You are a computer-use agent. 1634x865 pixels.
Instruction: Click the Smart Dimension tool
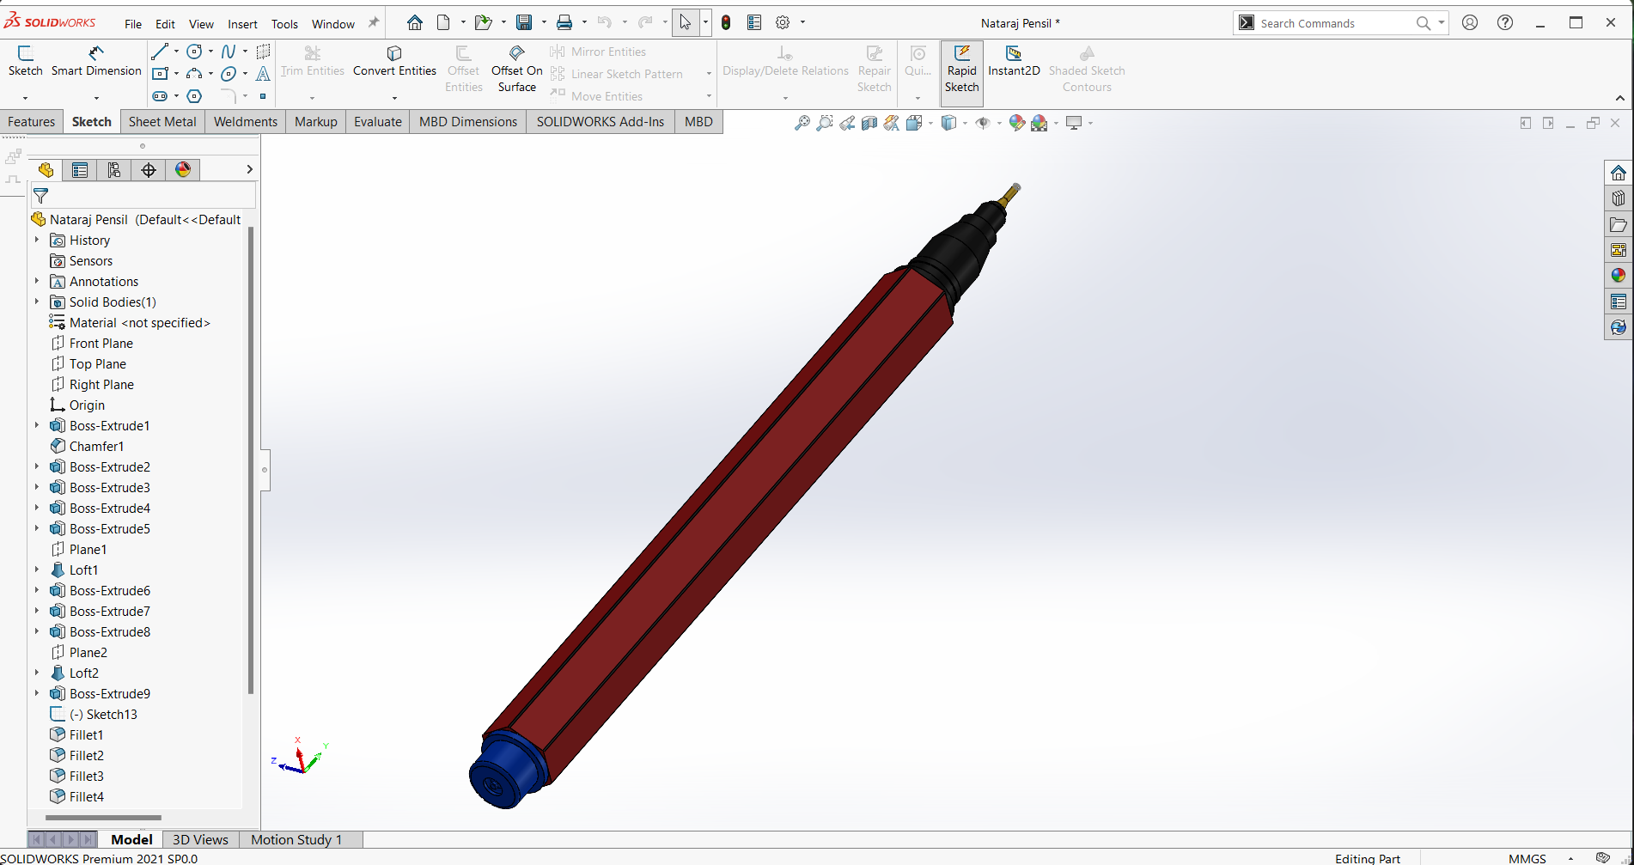pos(96,62)
